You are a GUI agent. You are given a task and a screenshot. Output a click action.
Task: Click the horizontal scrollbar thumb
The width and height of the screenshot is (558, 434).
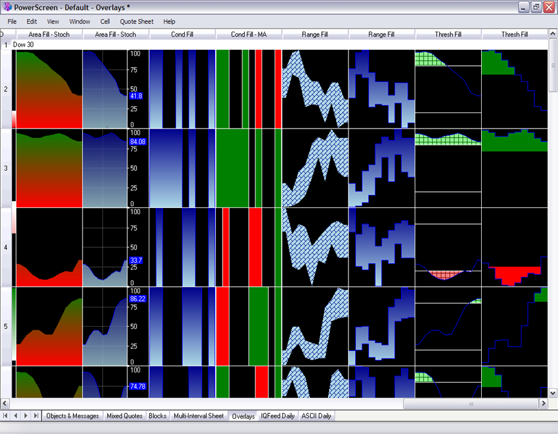[471, 404]
